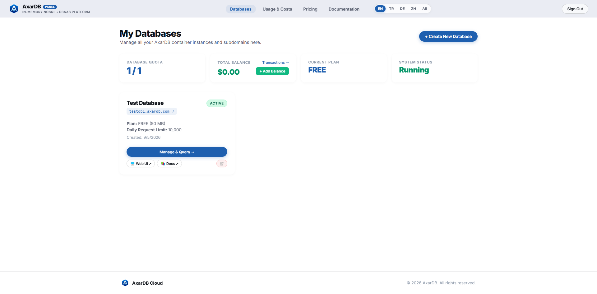The image size is (597, 294).
Task: Open the Documentation nav item
Action: pyautogui.click(x=344, y=9)
